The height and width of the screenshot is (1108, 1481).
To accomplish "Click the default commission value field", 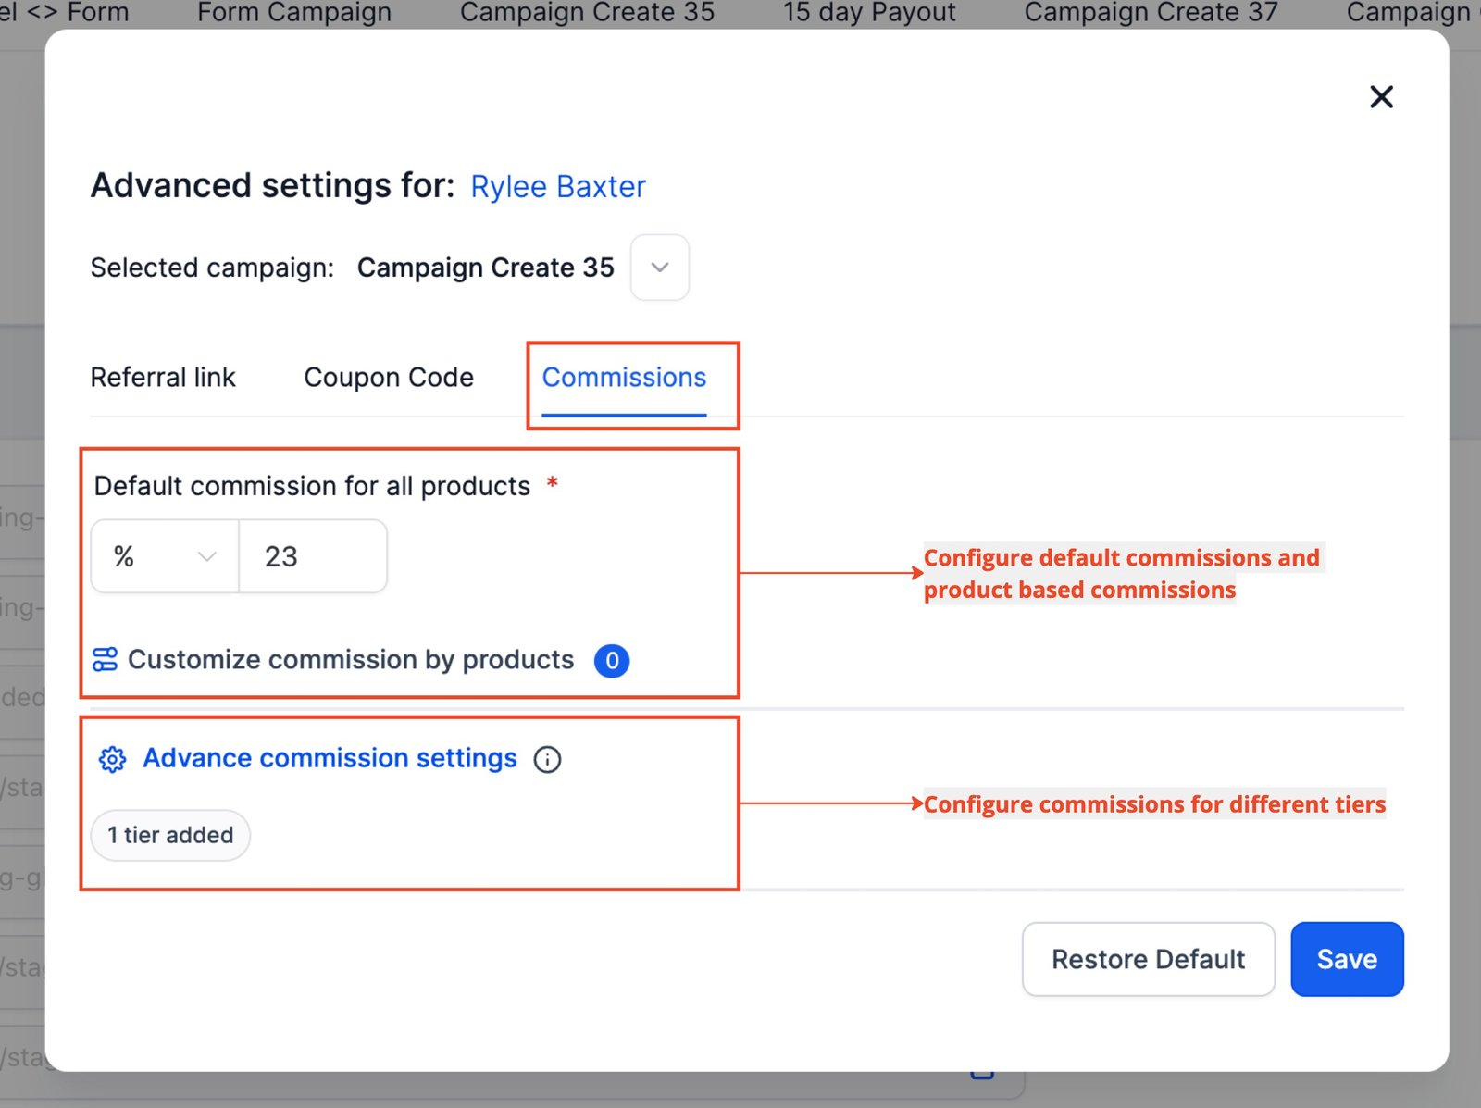I will pos(313,556).
